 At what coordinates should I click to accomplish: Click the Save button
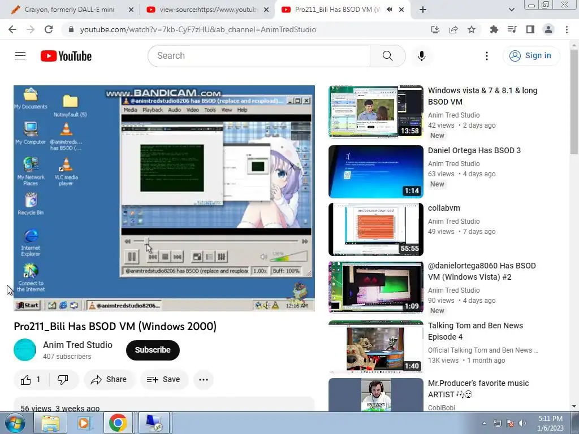(164, 379)
